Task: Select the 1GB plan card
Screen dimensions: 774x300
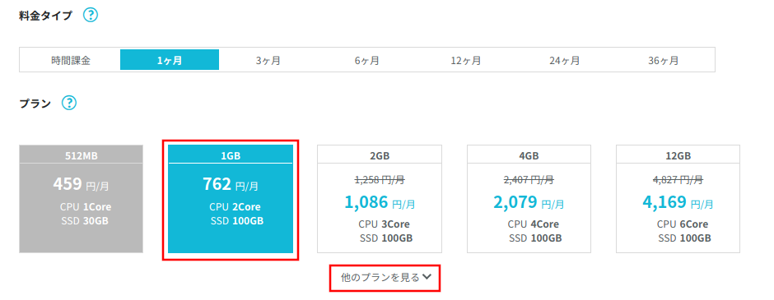Action: [231, 199]
